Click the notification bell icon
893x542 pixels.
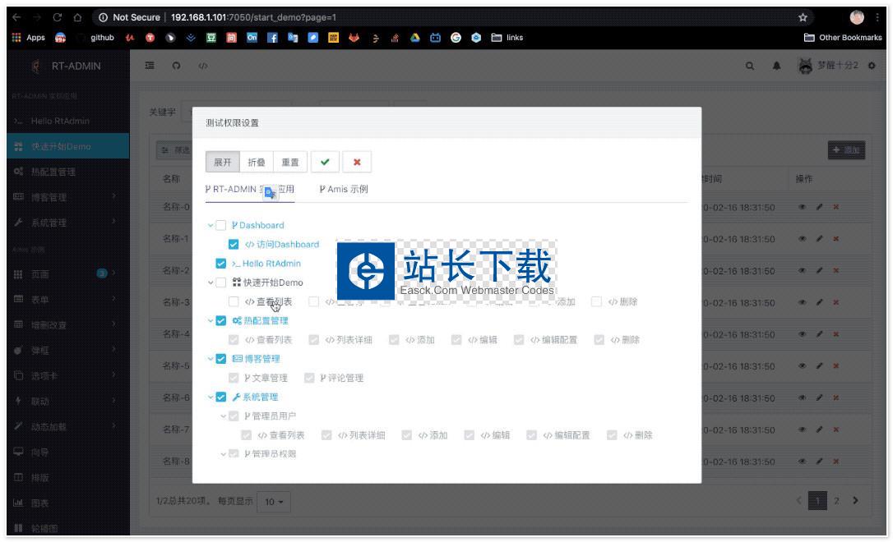(x=775, y=66)
